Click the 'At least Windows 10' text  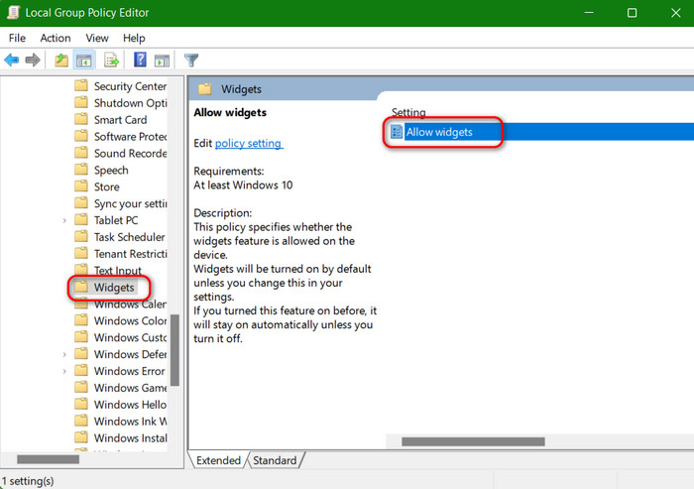tap(243, 185)
